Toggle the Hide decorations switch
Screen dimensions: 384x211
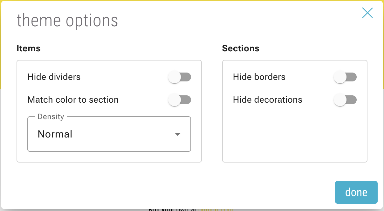345,100
